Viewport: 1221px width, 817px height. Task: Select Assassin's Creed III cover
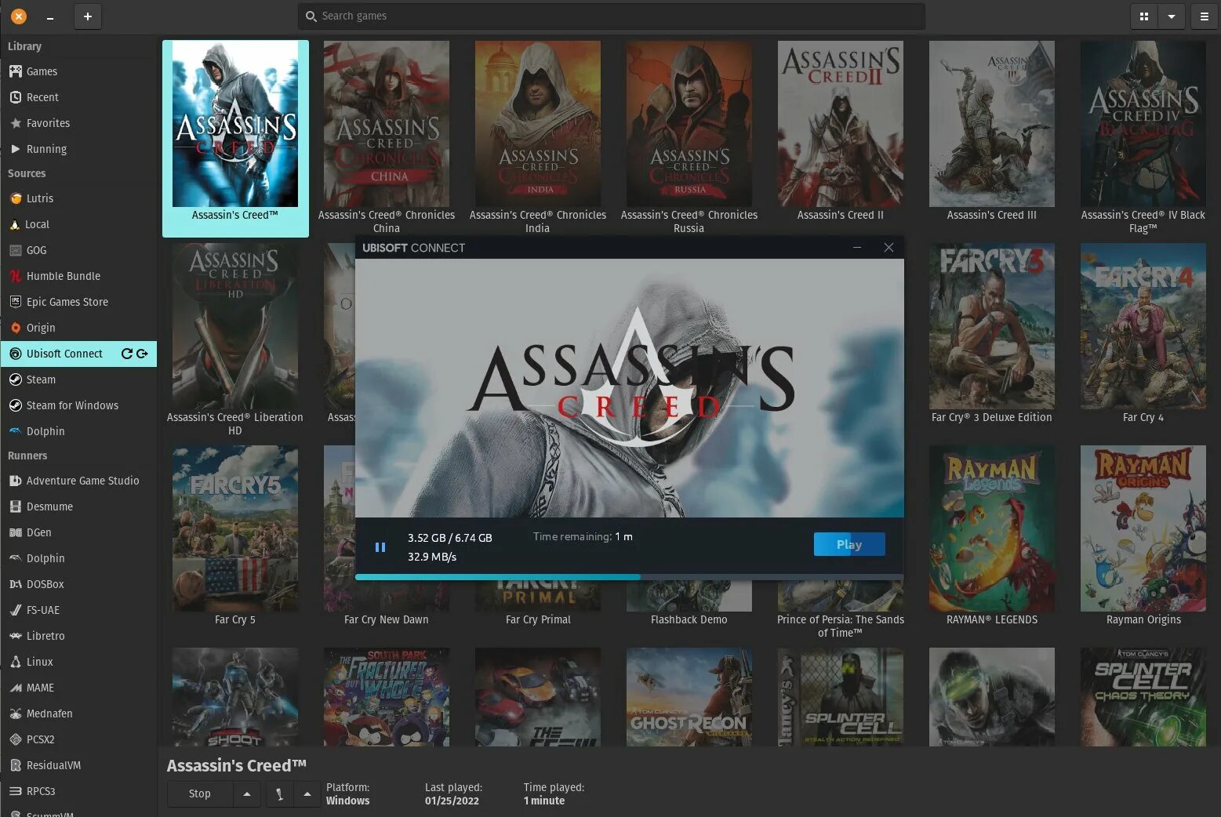coord(992,124)
